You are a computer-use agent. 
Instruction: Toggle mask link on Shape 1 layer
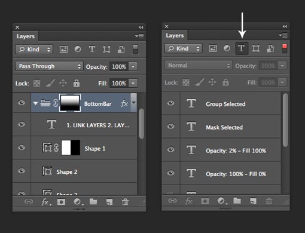(56, 148)
